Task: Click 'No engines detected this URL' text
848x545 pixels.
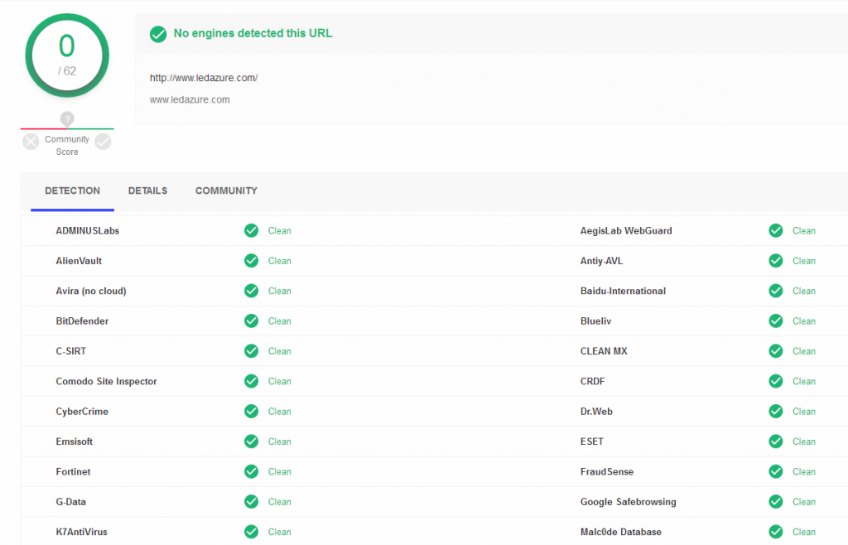Action: pyautogui.click(x=253, y=33)
